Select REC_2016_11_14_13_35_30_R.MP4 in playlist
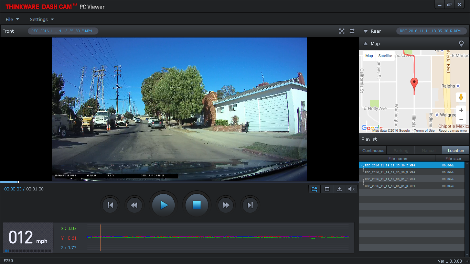470x264 pixels. (412, 172)
